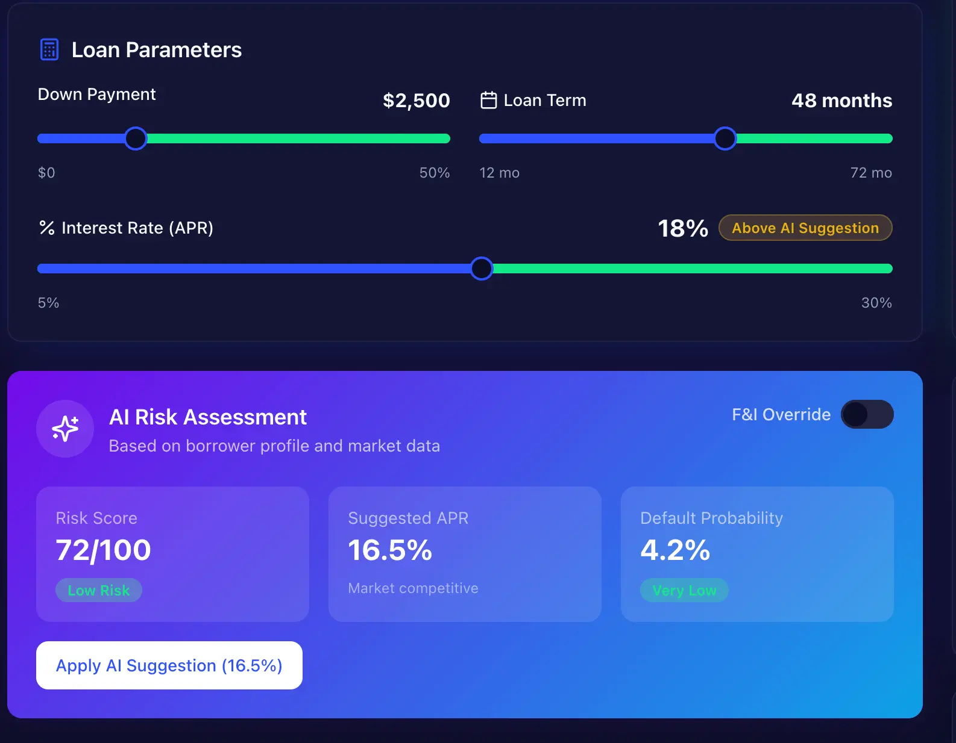The image size is (956, 743).
Task: Click the Low Risk badge
Action: point(99,590)
